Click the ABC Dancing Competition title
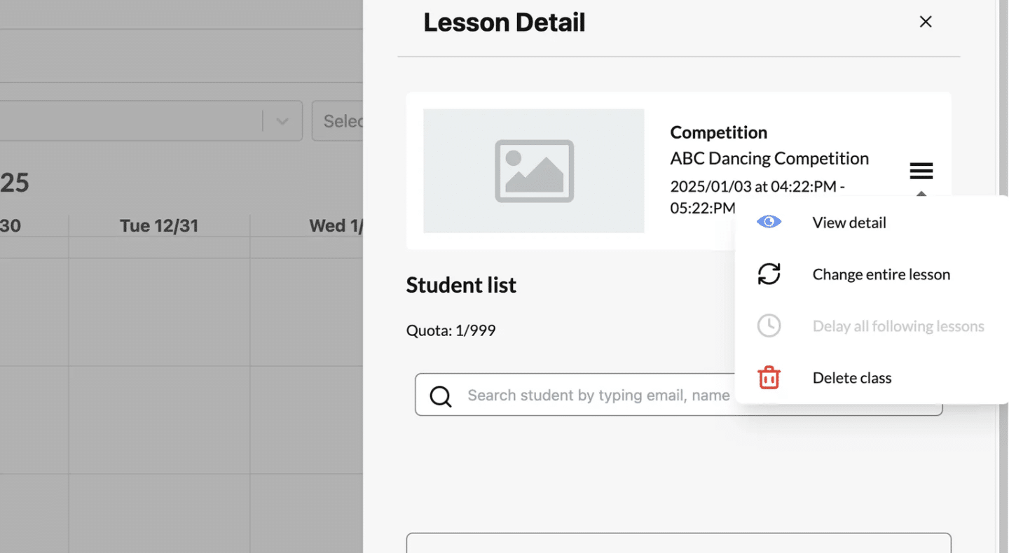 769,158
